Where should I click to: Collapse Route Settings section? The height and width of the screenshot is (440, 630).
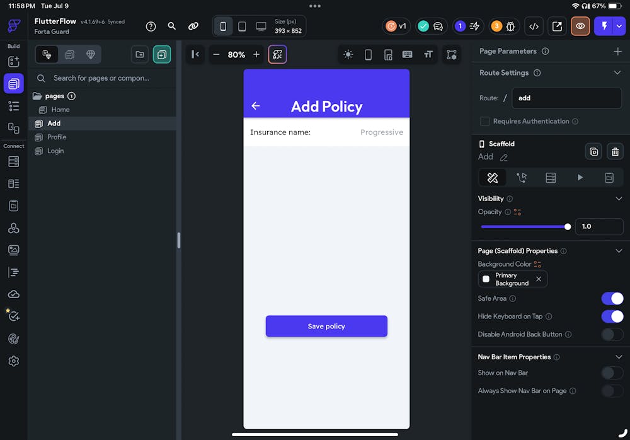point(617,73)
